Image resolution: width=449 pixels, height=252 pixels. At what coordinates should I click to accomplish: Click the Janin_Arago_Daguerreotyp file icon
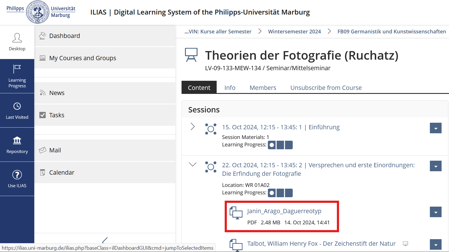236,213
